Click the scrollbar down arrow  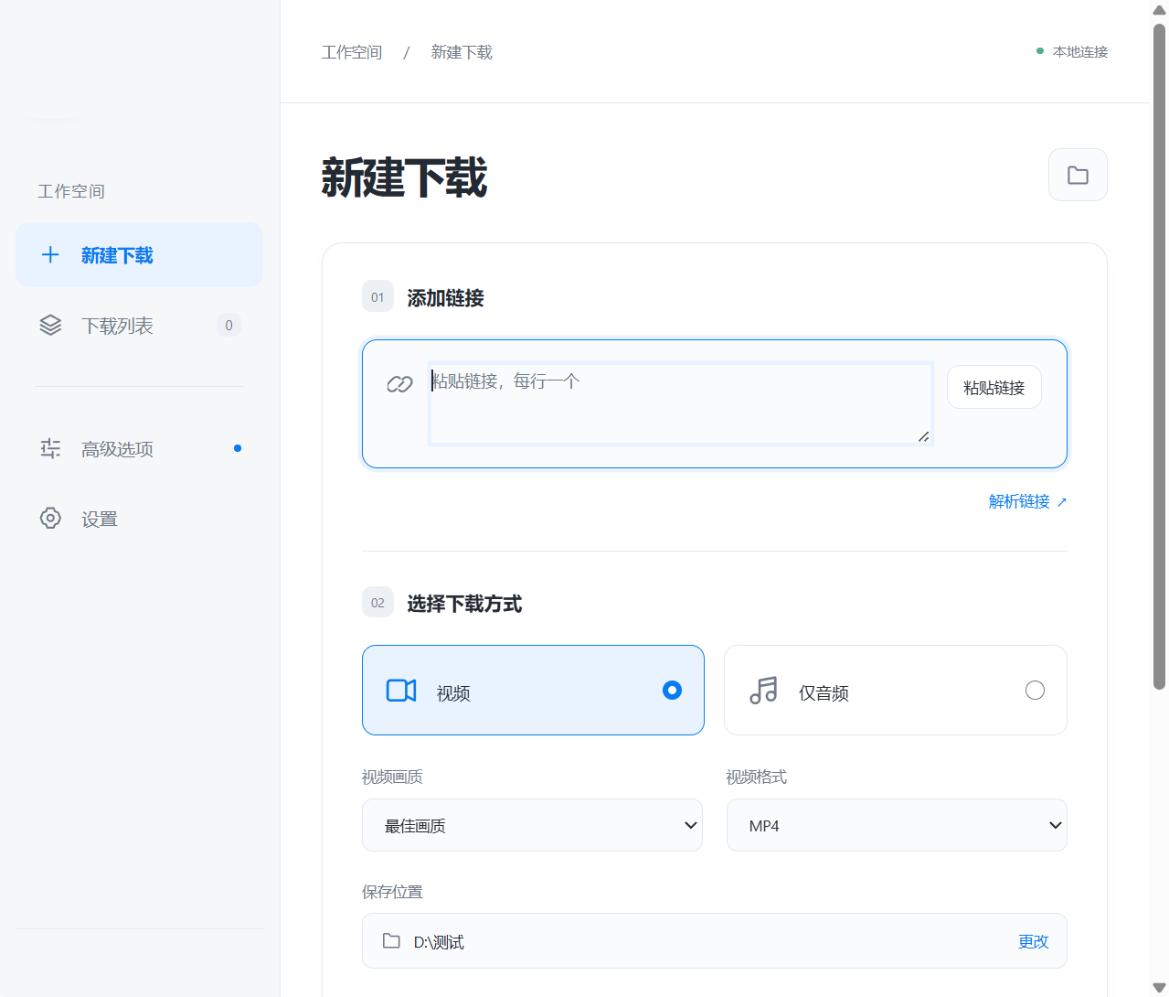(1159, 987)
